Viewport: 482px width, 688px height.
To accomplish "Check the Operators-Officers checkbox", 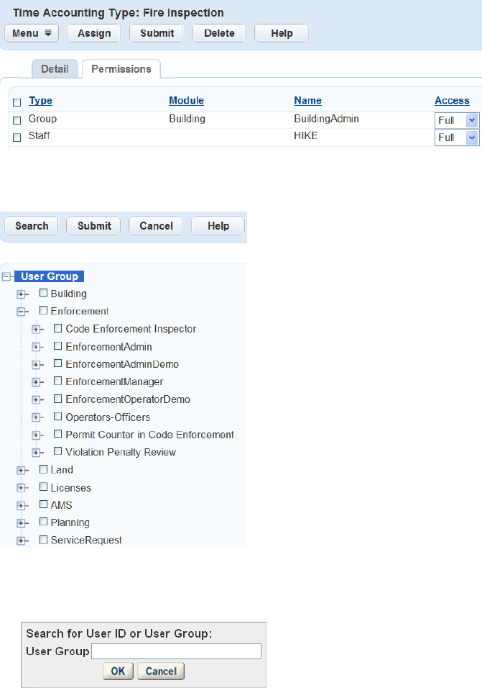I will coord(57,416).
